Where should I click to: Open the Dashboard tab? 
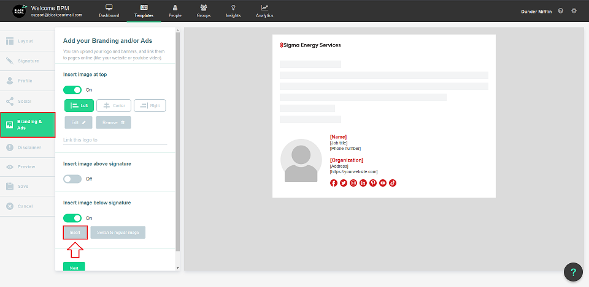click(x=109, y=11)
